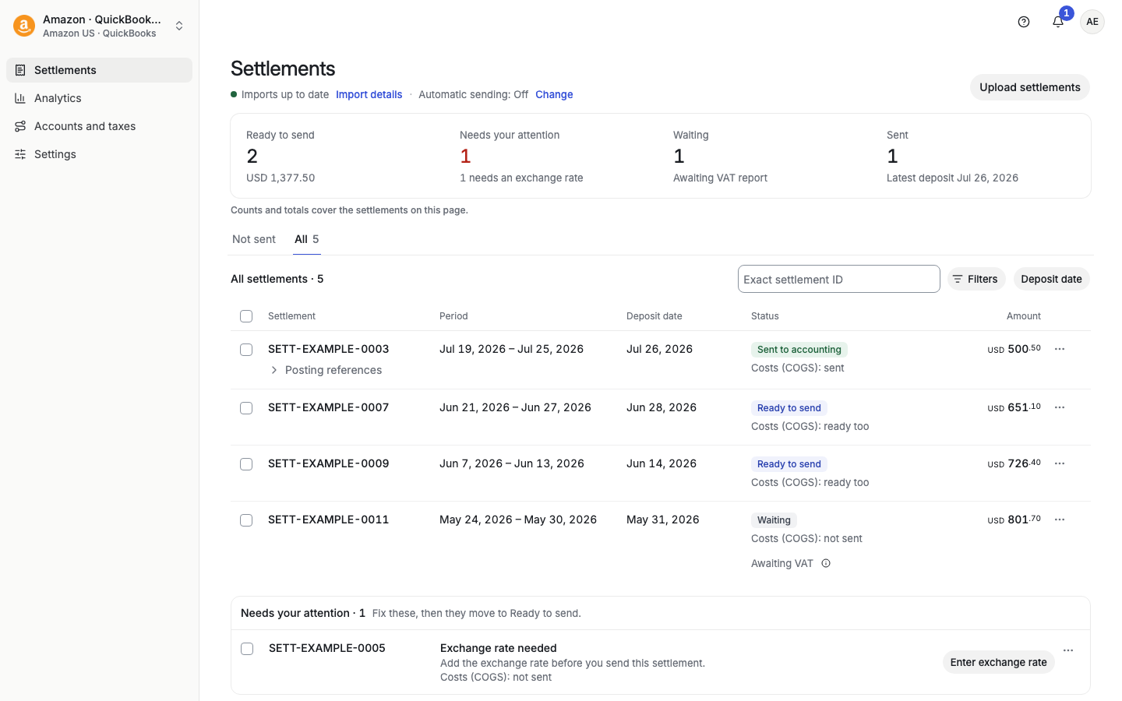Click the Ready to send summary count
The width and height of the screenshot is (1122, 701).
click(252, 156)
